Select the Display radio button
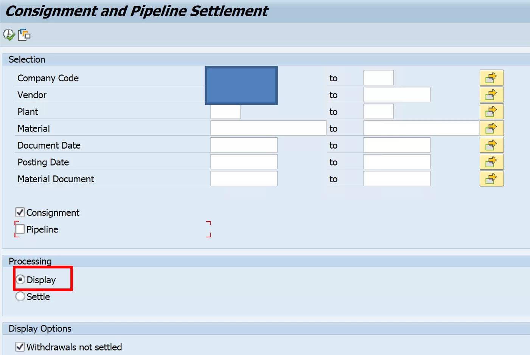Image resolution: width=530 pixels, height=355 pixels. click(20, 280)
